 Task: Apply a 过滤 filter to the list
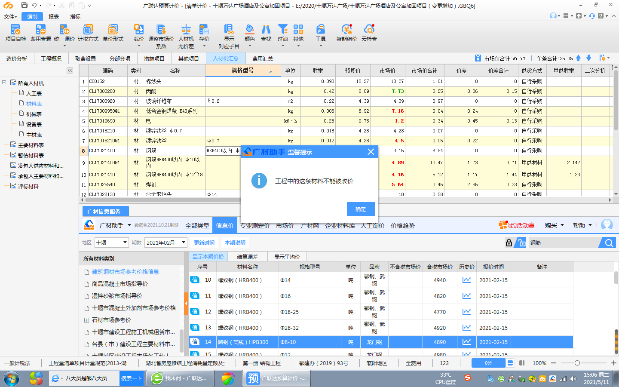coord(282,33)
